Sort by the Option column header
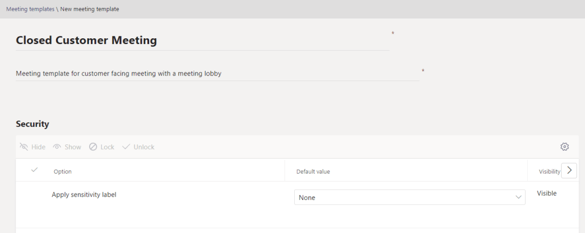This screenshot has height=233, width=585. coord(63,171)
